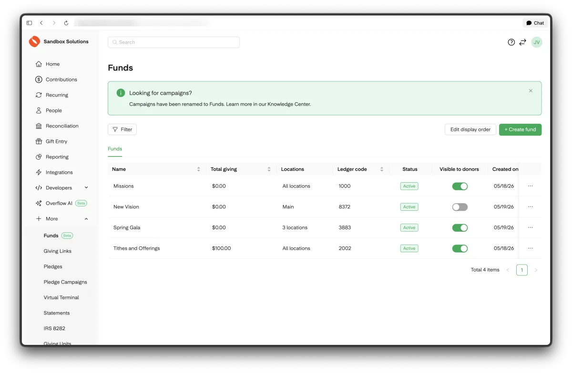Viewport: 572px width, 373px height.
Task: Open the Chat button
Action: coord(535,23)
